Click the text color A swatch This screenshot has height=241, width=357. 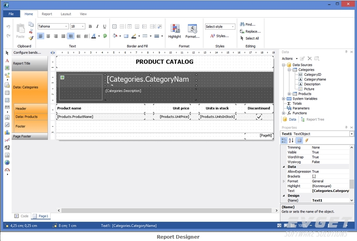[93, 36]
